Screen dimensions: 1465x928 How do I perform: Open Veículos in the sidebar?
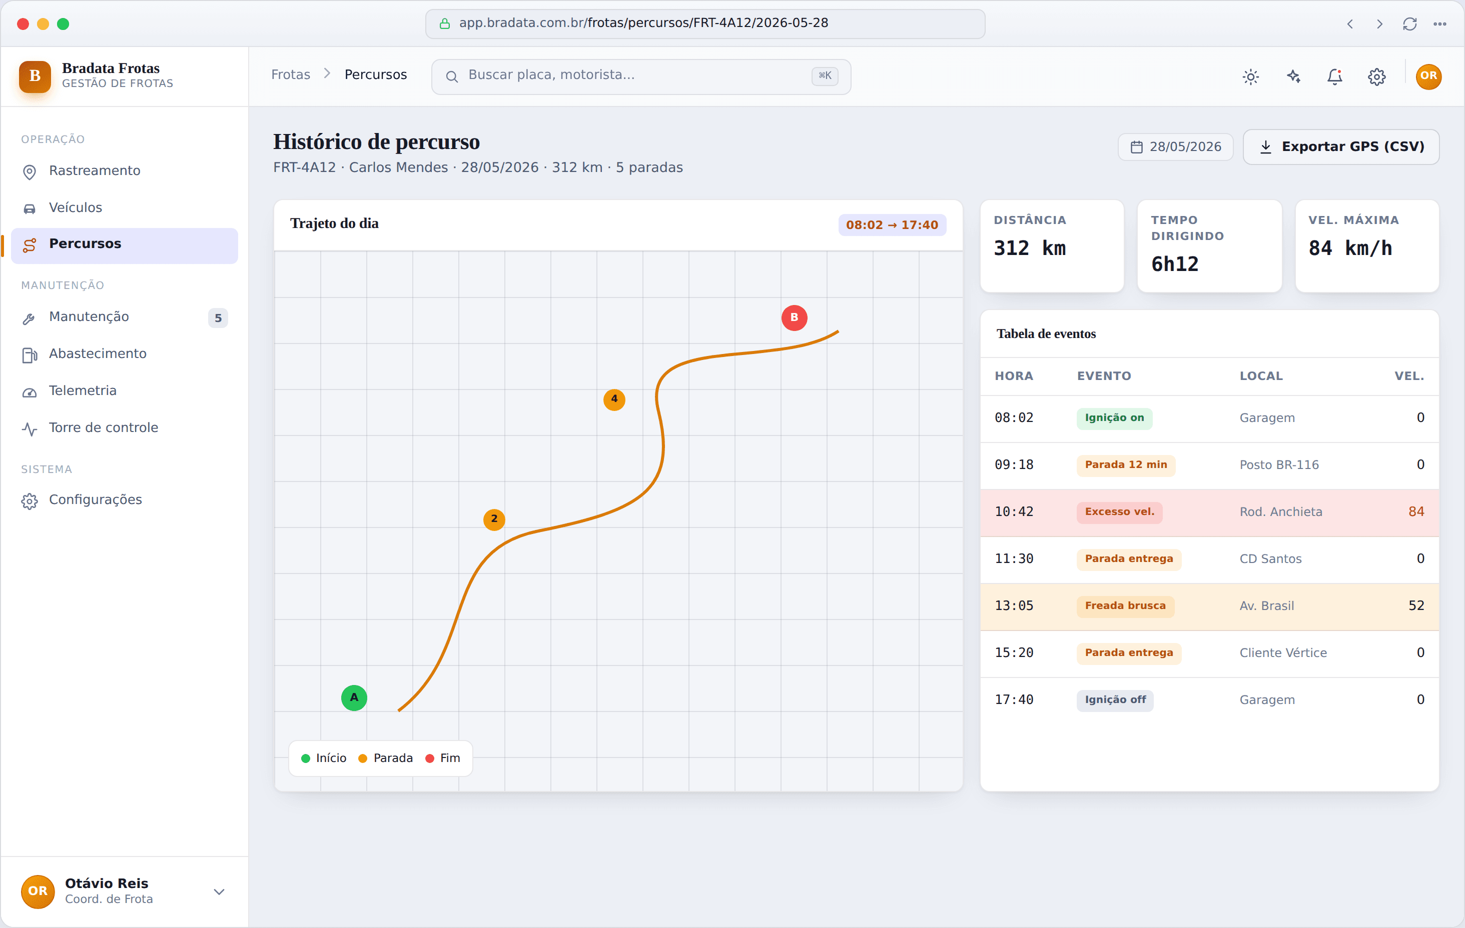(x=124, y=208)
